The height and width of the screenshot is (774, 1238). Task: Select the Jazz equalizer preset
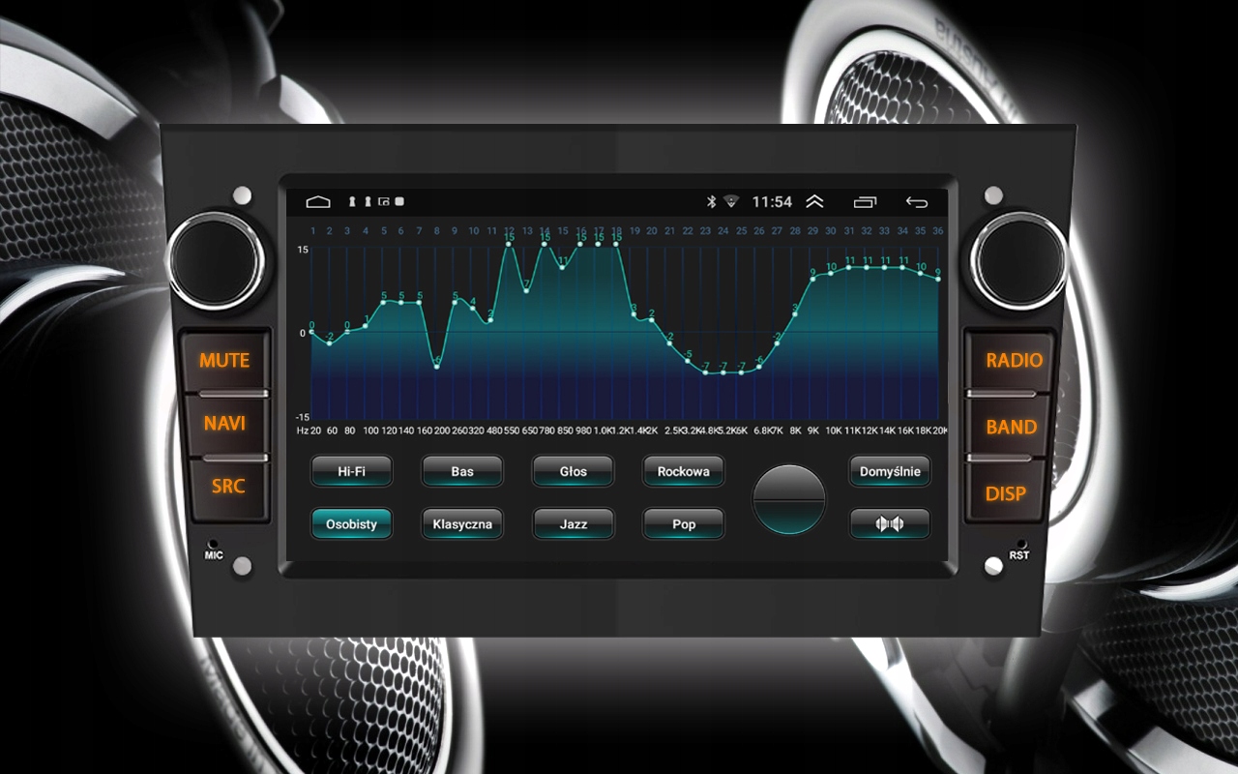(573, 523)
